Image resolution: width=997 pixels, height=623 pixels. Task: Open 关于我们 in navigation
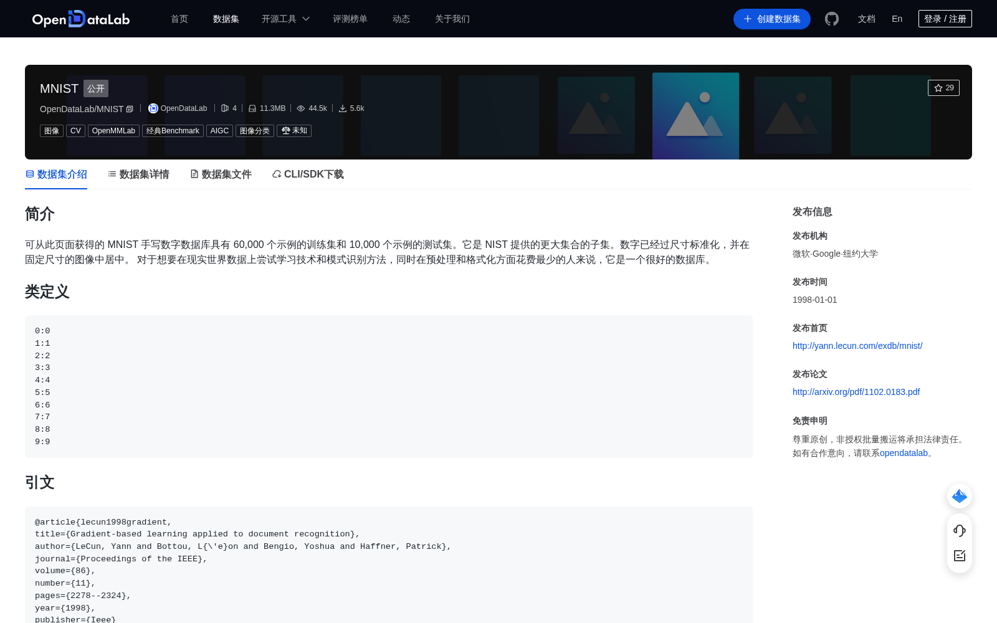click(x=452, y=19)
